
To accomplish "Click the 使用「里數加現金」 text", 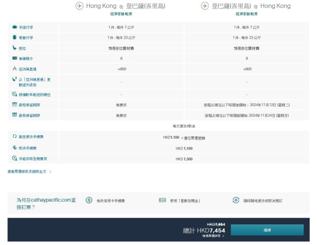I will click(185, 201).
